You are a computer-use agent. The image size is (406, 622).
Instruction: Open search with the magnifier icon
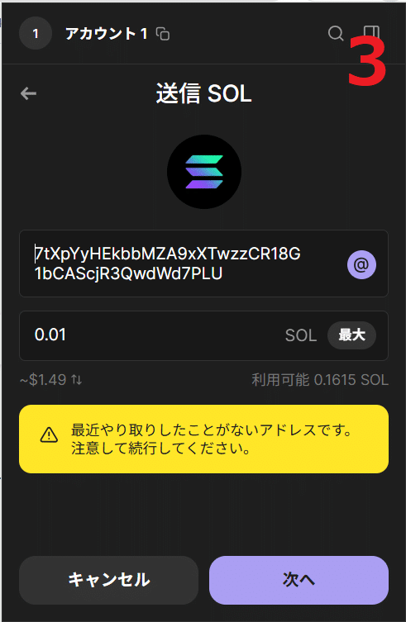coord(336,33)
